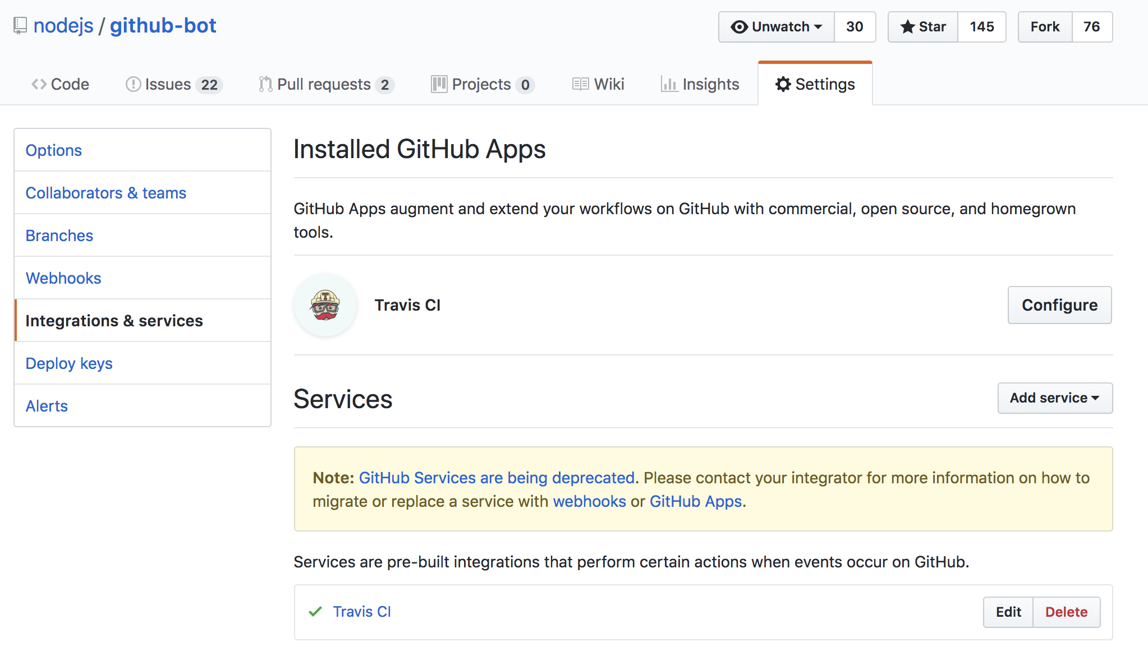Click the Settings gear icon
Screen dimensions: 1148x656
pyautogui.click(x=783, y=84)
